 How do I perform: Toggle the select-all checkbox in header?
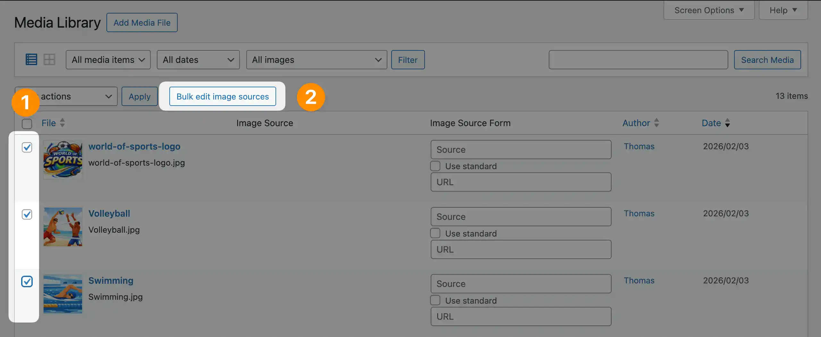click(x=27, y=124)
